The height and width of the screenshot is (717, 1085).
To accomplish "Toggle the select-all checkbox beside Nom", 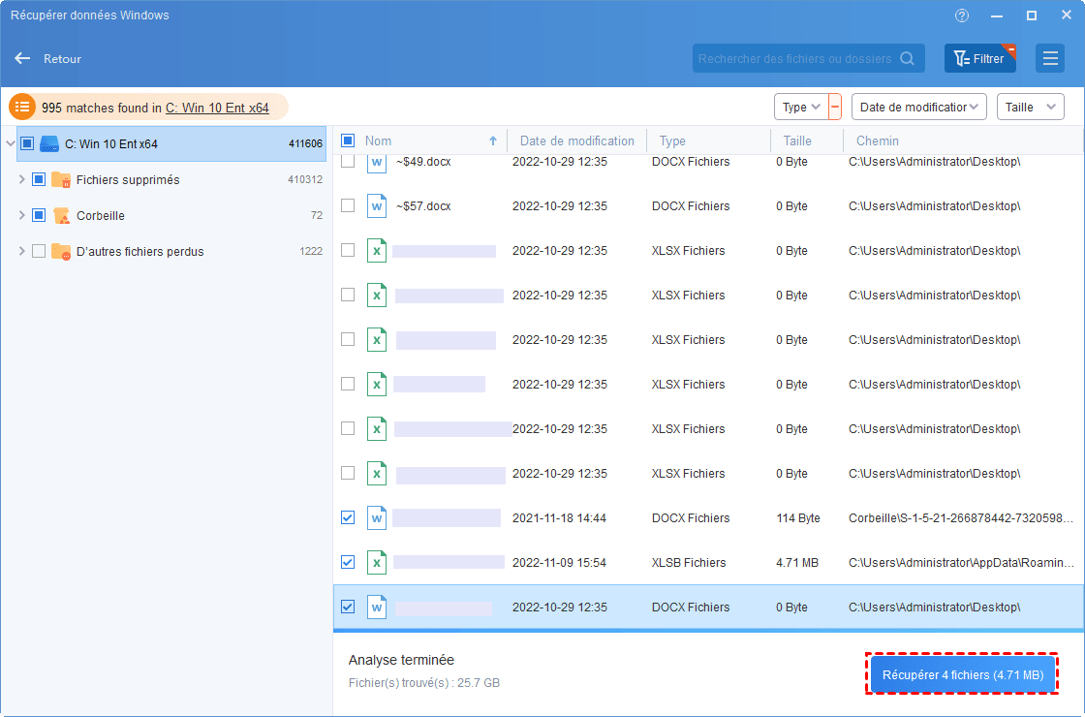I will [x=348, y=140].
